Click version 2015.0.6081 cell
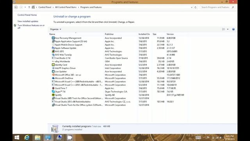The width and height of the screenshot is (250, 141). tap(172, 51)
